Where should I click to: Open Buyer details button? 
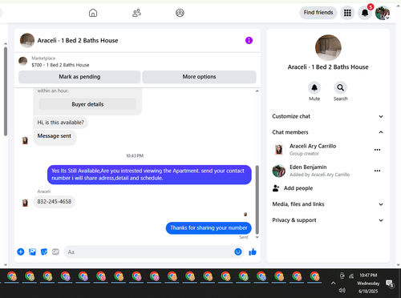(87, 104)
